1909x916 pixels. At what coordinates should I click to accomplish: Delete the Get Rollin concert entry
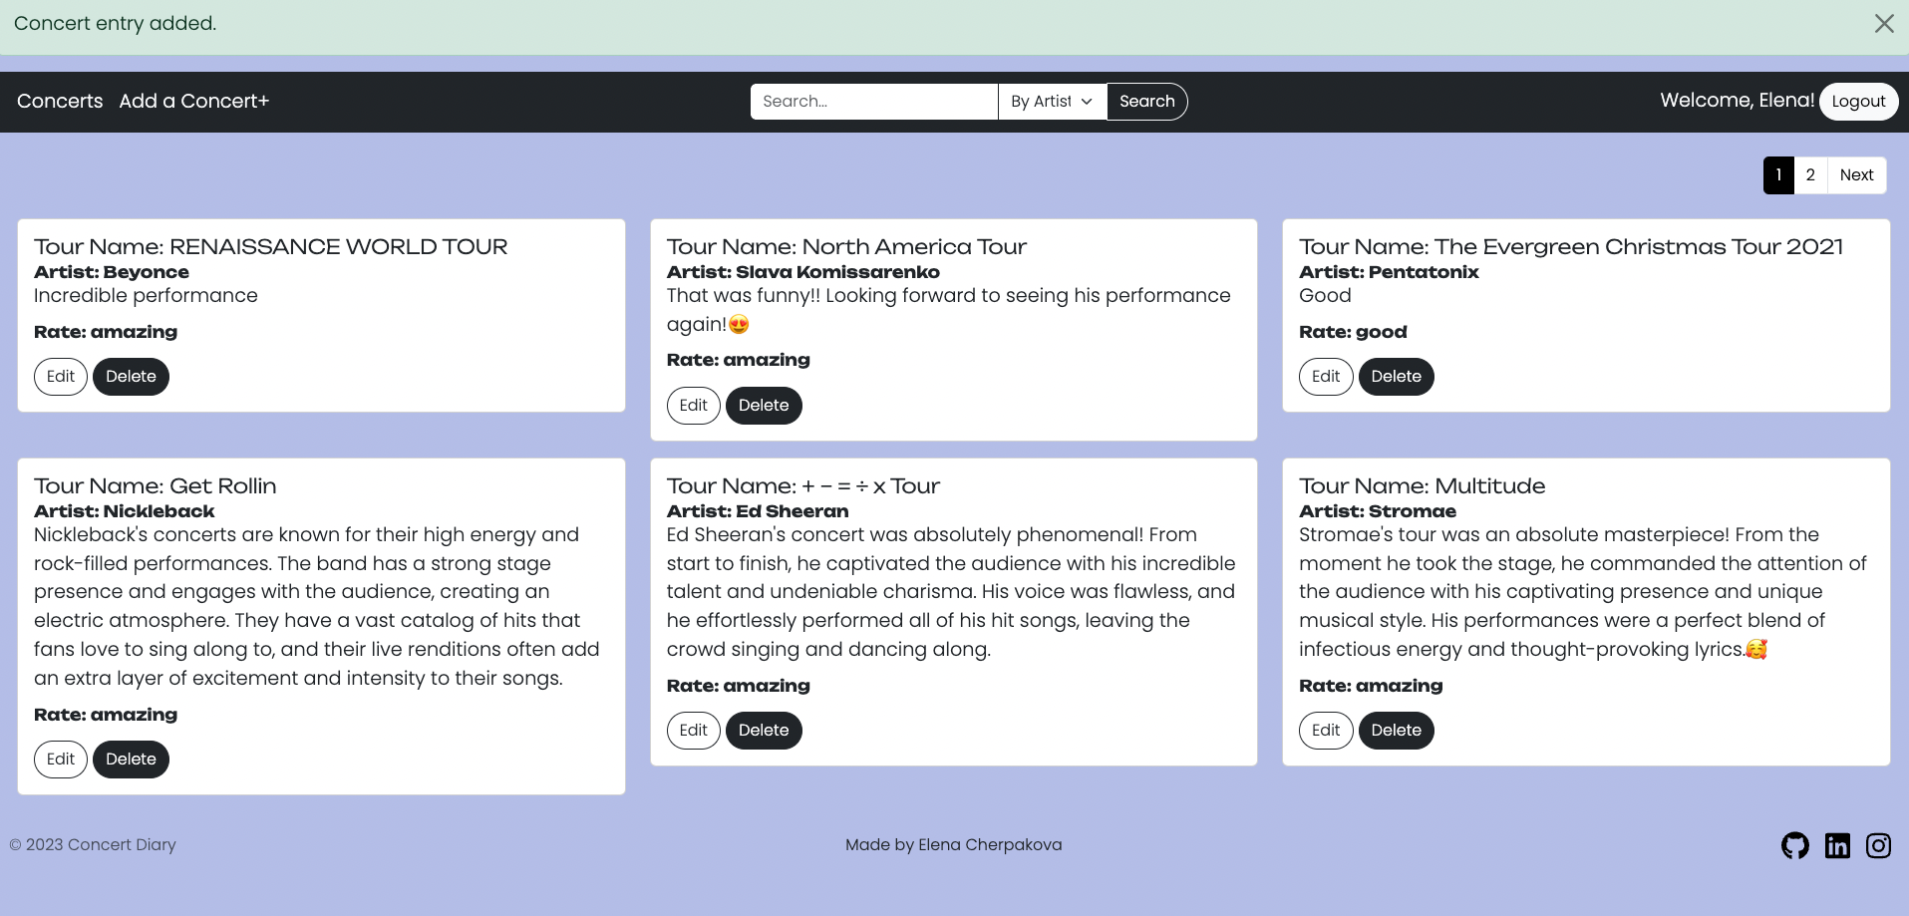(131, 760)
